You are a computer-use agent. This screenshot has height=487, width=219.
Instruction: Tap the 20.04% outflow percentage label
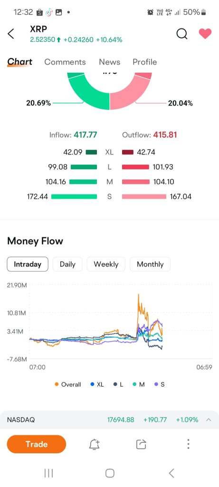click(180, 103)
